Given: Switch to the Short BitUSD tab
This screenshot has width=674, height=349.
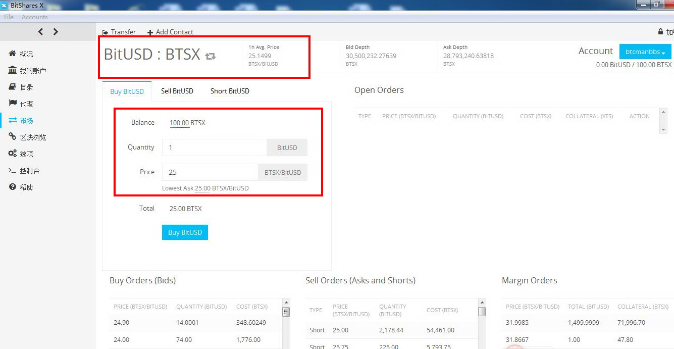Looking at the screenshot, I should 230,91.
